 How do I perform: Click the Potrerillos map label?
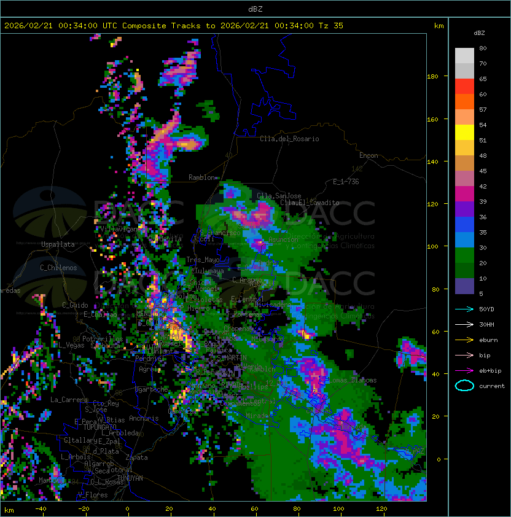103,339
